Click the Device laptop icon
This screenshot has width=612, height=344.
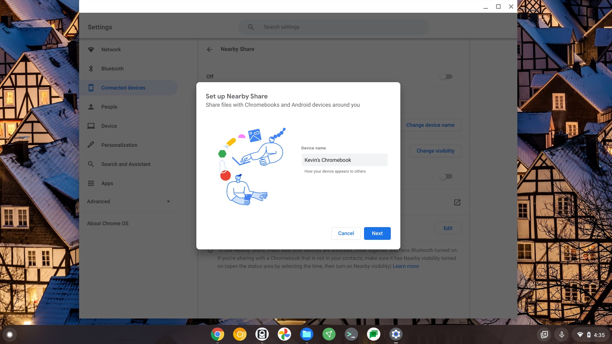91,126
